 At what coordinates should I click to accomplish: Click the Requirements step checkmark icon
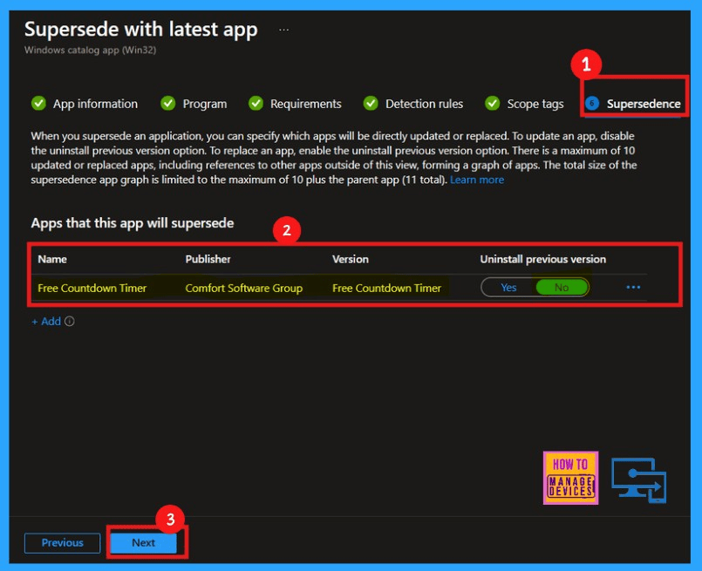[256, 104]
